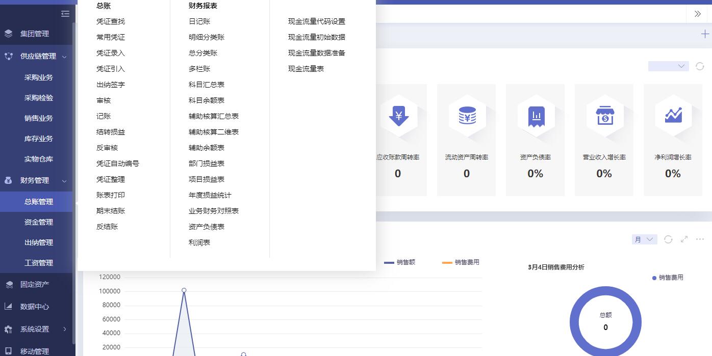The width and height of the screenshot is (712, 356).
Task: Open 总分类账 report
Action: tap(203, 53)
